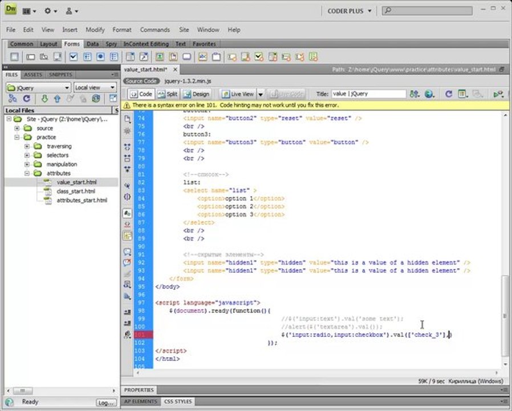This screenshot has width=512, height=411.
Task: Collapse the practice folder
Action: click(x=17, y=138)
